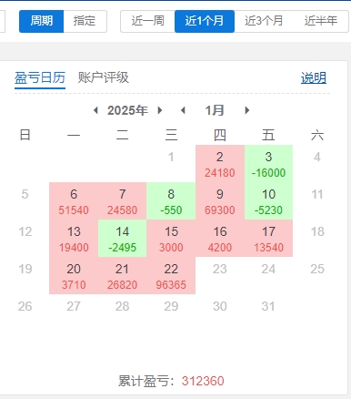This screenshot has height=399, width=351.
Task: Click the greyed date 30 in calendar
Action: click(220, 306)
